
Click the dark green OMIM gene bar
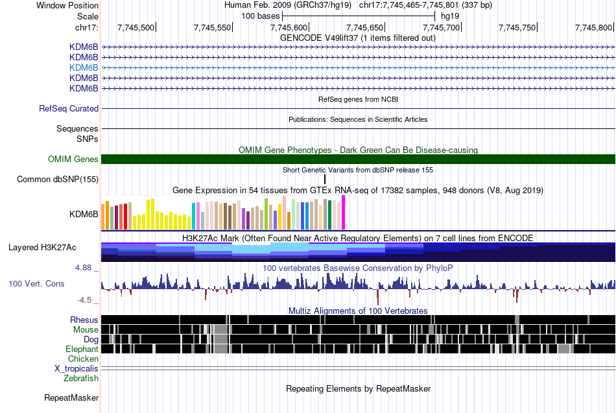click(x=358, y=159)
